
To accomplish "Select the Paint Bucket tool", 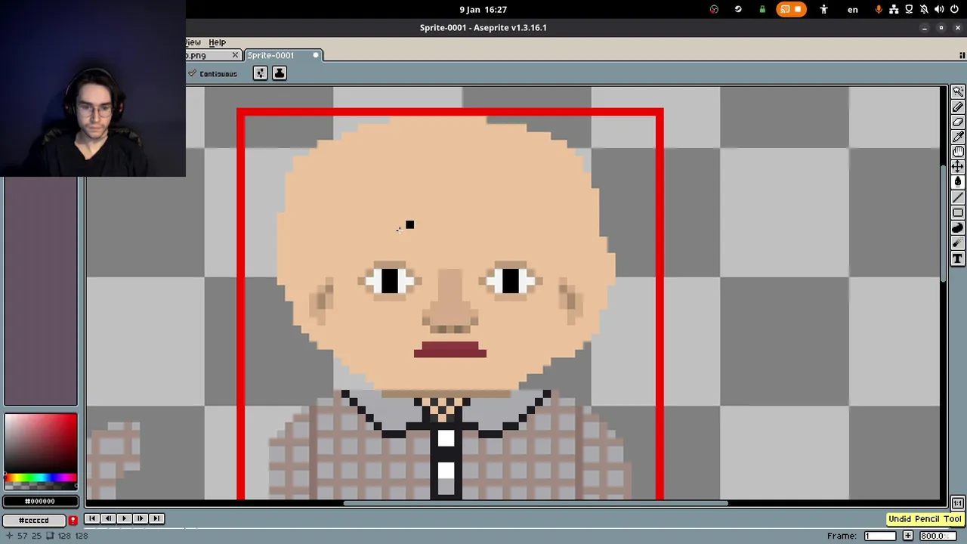I will 958,182.
